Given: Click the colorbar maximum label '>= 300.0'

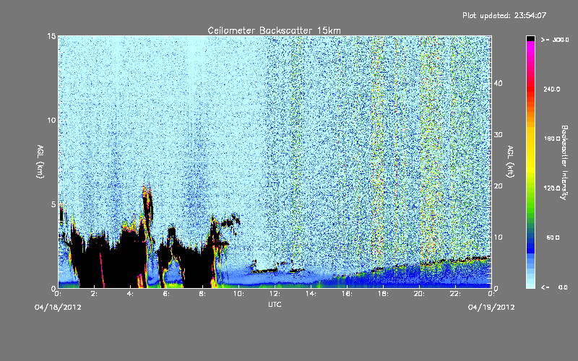Looking at the screenshot, I should tap(555, 40).
